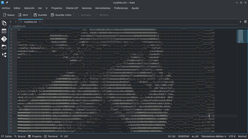248x139 pixels.
Task: Click the Rehacer redo button
Action: coord(102,15)
